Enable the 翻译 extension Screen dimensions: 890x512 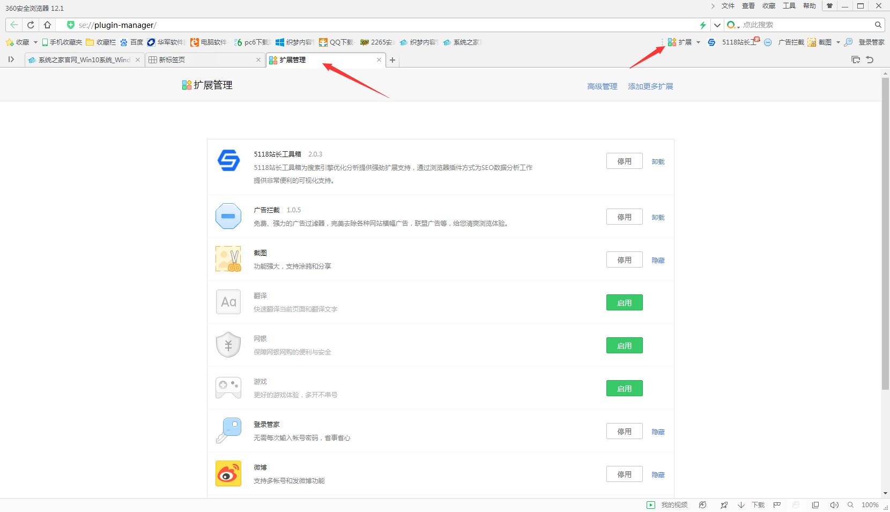click(x=624, y=302)
